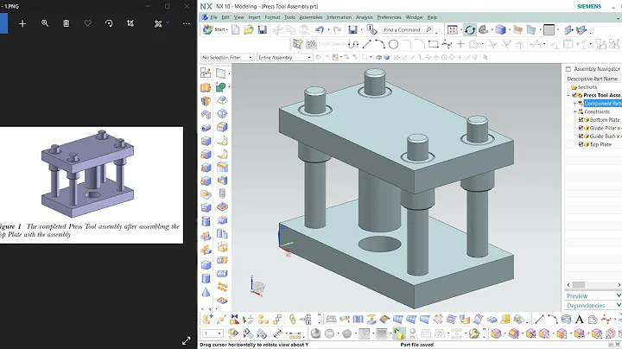Click the Delete trash icon in photo viewer
This screenshot has width=622, height=349.
[x=67, y=23]
